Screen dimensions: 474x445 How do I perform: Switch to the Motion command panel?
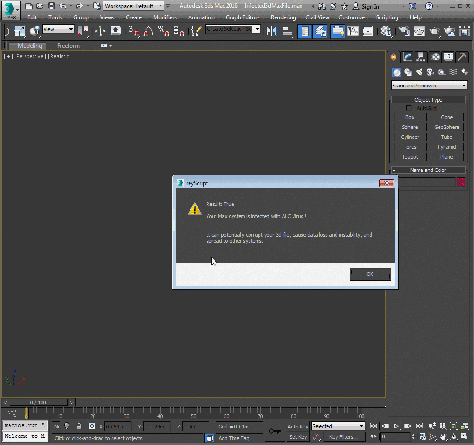coord(435,57)
